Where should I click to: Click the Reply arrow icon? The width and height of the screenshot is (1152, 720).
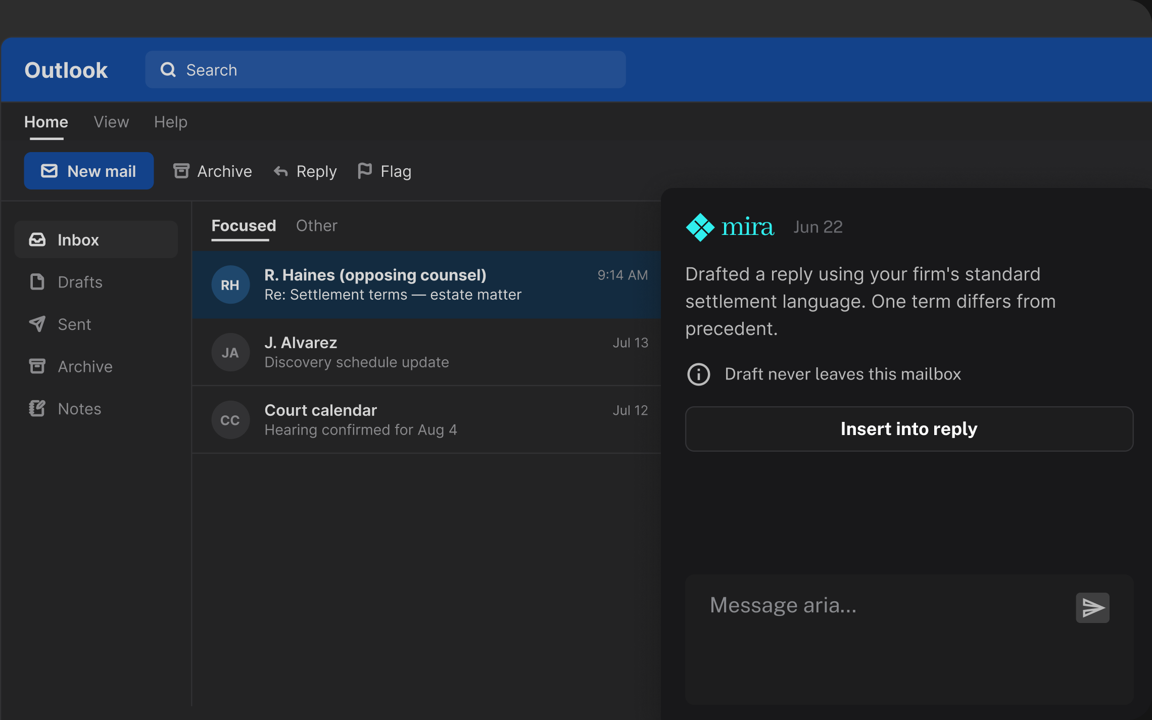pyautogui.click(x=281, y=172)
